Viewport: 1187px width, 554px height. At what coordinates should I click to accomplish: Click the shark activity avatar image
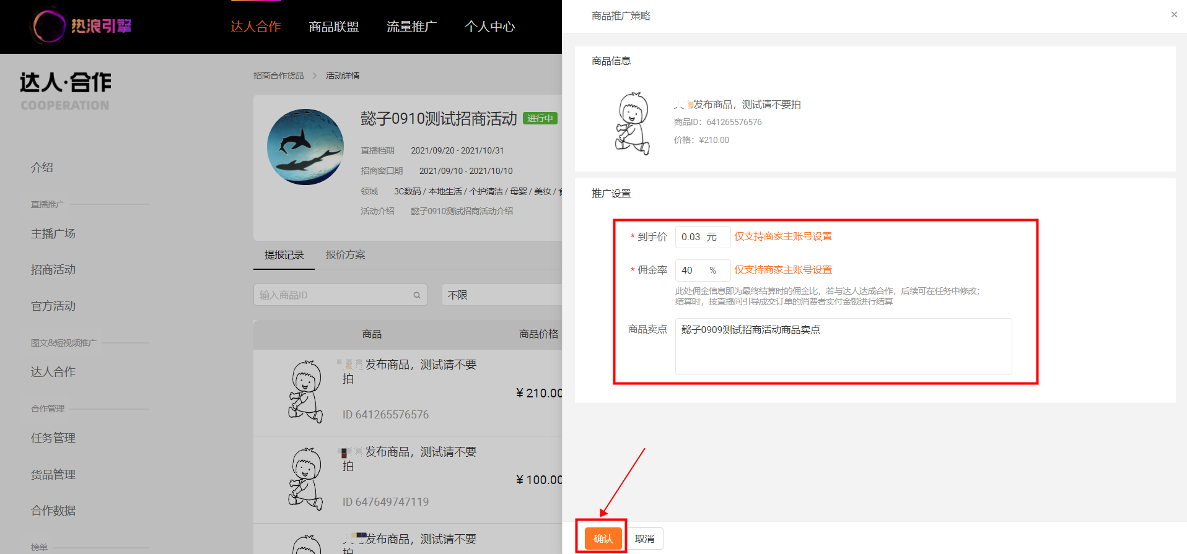305,147
